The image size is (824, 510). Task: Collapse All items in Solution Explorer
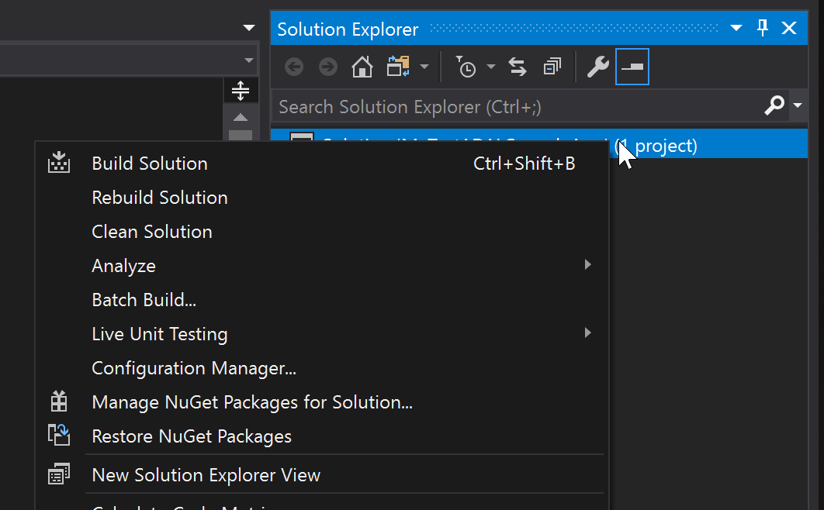point(552,67)
